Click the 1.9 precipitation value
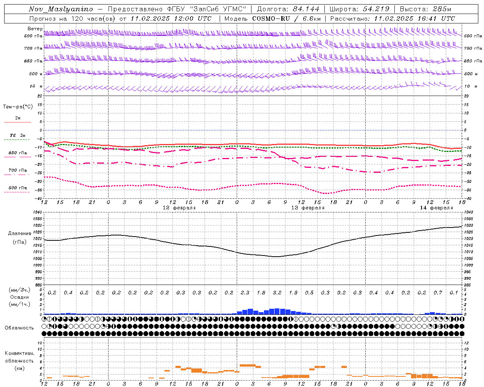The width and height of the screenshot is (484, 387). (293, 293)
